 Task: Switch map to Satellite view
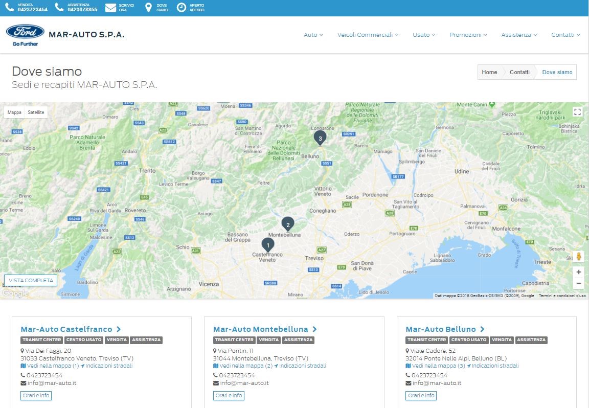36,112
